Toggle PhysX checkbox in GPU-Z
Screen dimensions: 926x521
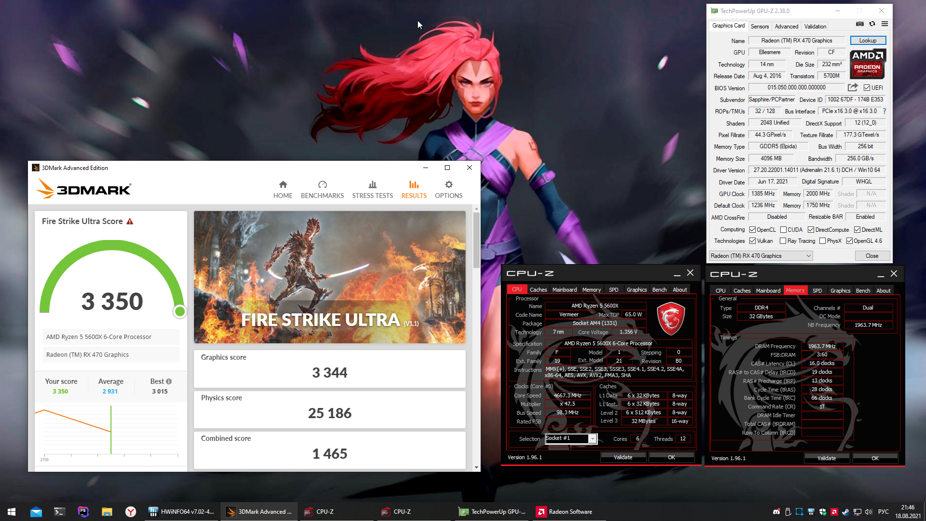[x=823, y=241]
